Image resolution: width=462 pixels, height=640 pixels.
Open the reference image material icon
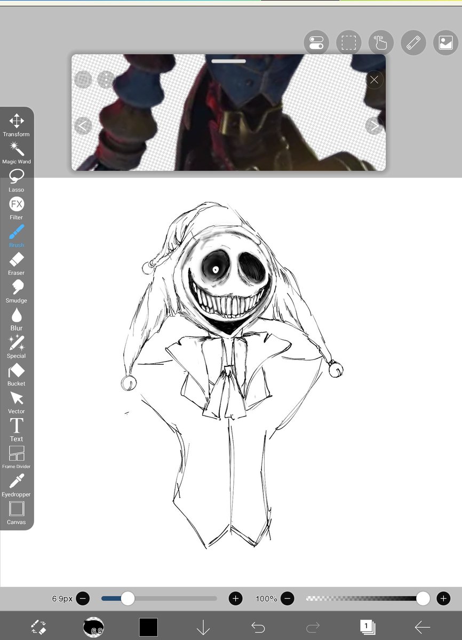pos(445,43)
